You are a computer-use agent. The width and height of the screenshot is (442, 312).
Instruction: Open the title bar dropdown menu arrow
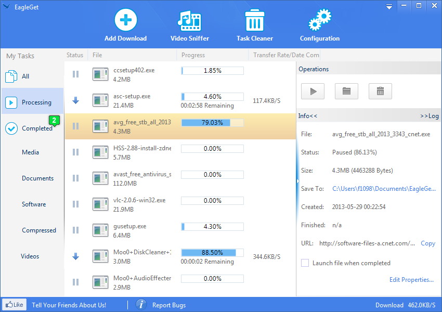tap(389, 6)
